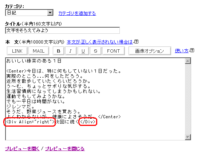Open 画像オプション button
The height and width of the screenshot is (156, 197).
150,51
